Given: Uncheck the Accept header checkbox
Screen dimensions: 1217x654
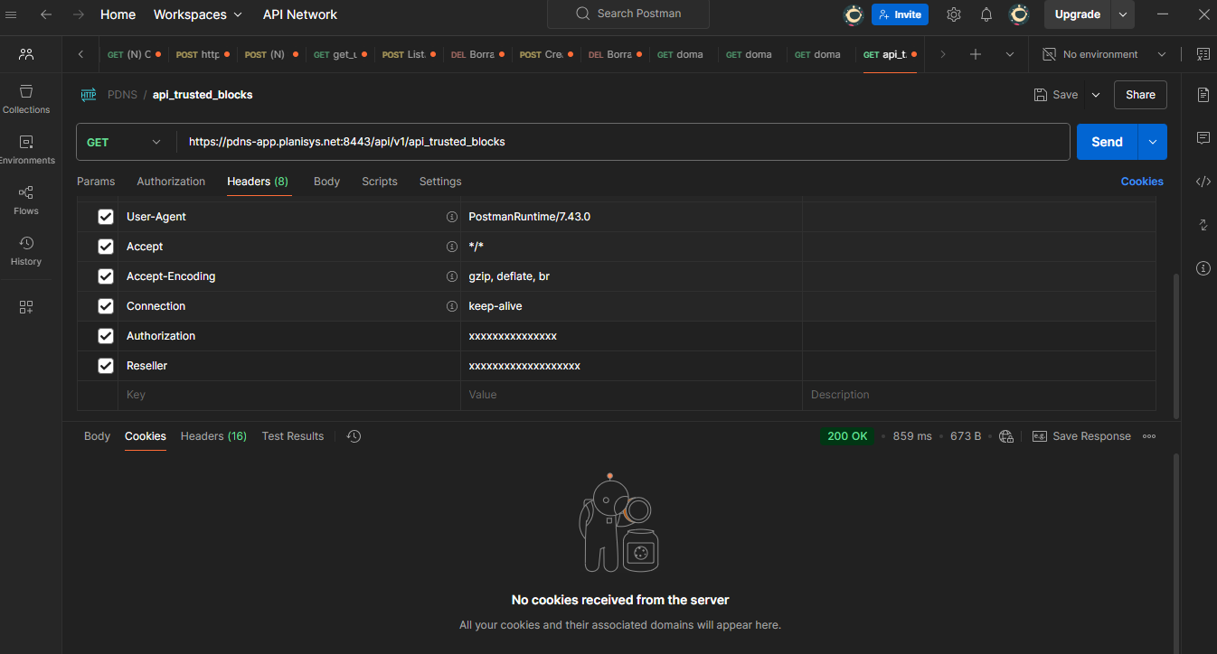Looking at the screenshot, I should 106,247.
